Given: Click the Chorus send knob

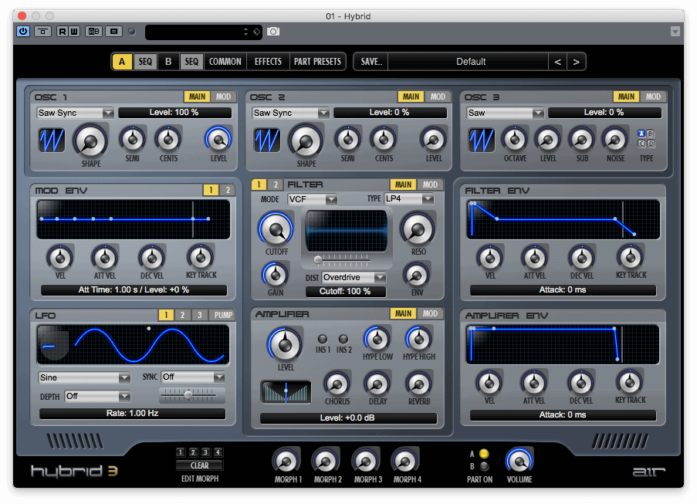Looking at the screenshot, I should (337, 384).
